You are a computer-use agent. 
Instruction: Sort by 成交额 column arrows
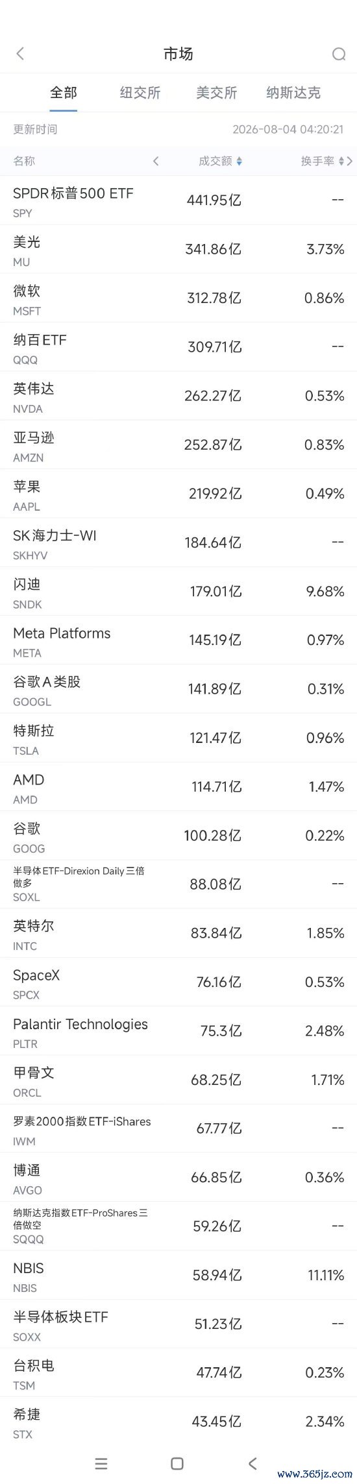tap(240, 161)
